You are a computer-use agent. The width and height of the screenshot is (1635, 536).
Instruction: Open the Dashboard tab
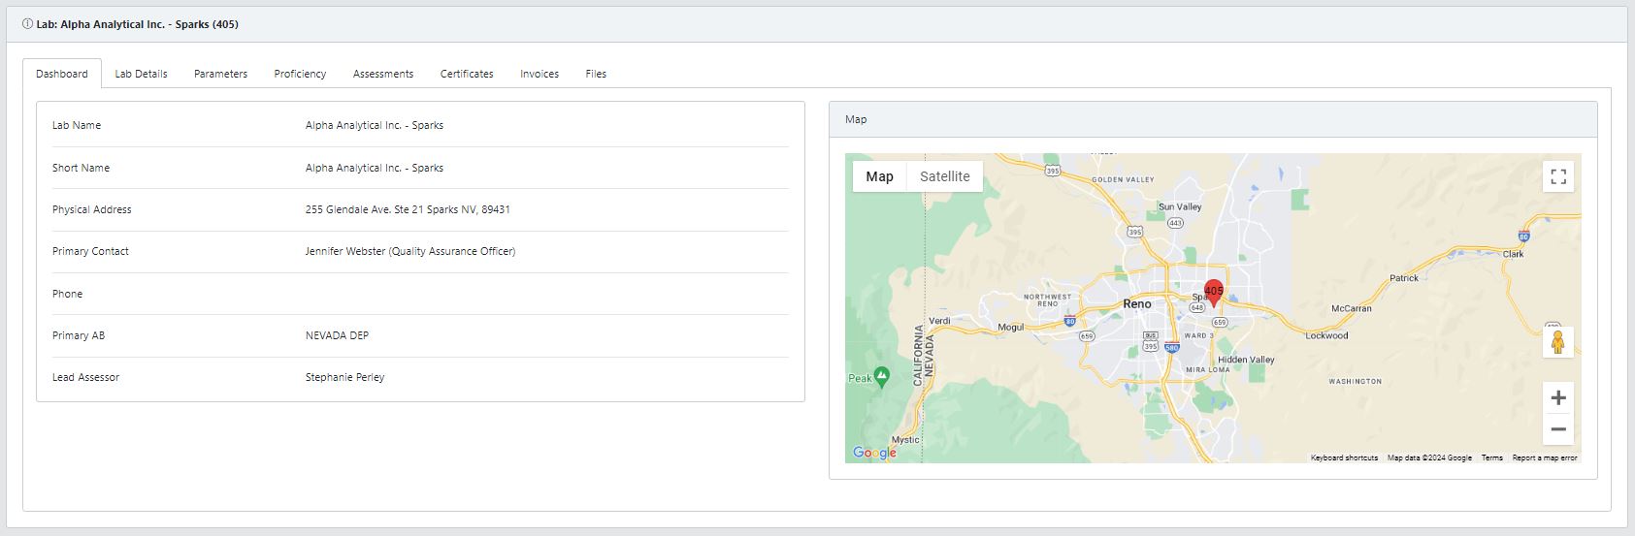tap(62, 74)
